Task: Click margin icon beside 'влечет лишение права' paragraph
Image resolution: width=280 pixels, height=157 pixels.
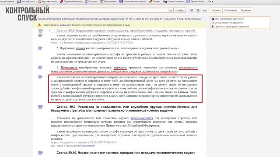Action: pyautogui.click(x=40, y=35)
